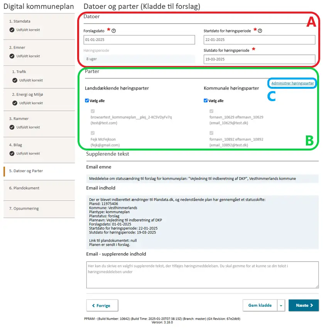Toggle Vælg alle for Landsdækkende høringsparter

pyautogui.click(x=87, y=100)
